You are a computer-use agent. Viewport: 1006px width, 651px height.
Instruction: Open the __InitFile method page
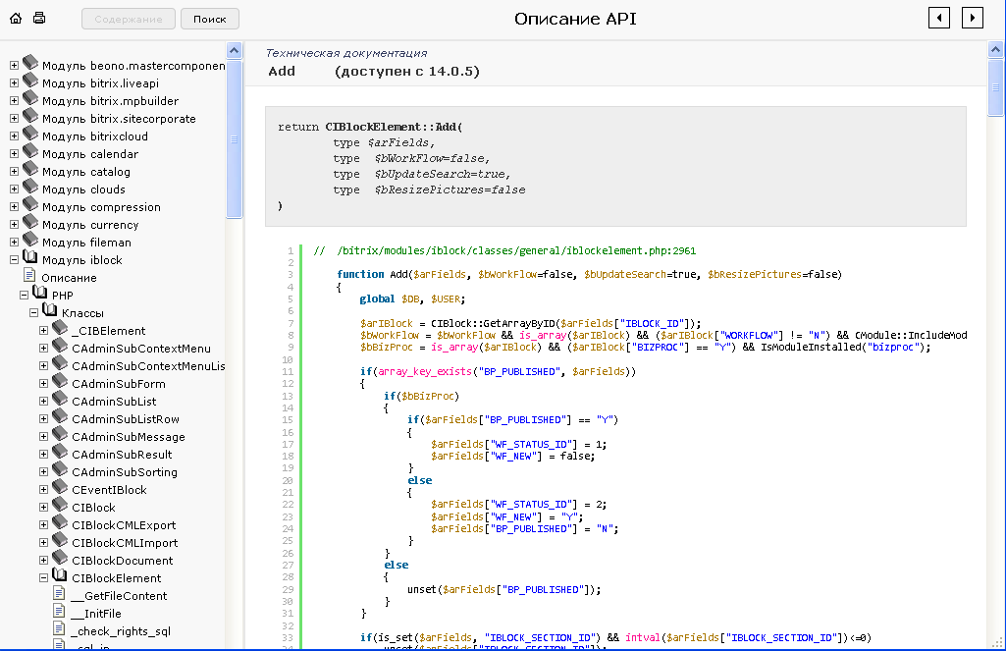coord(96,614)
